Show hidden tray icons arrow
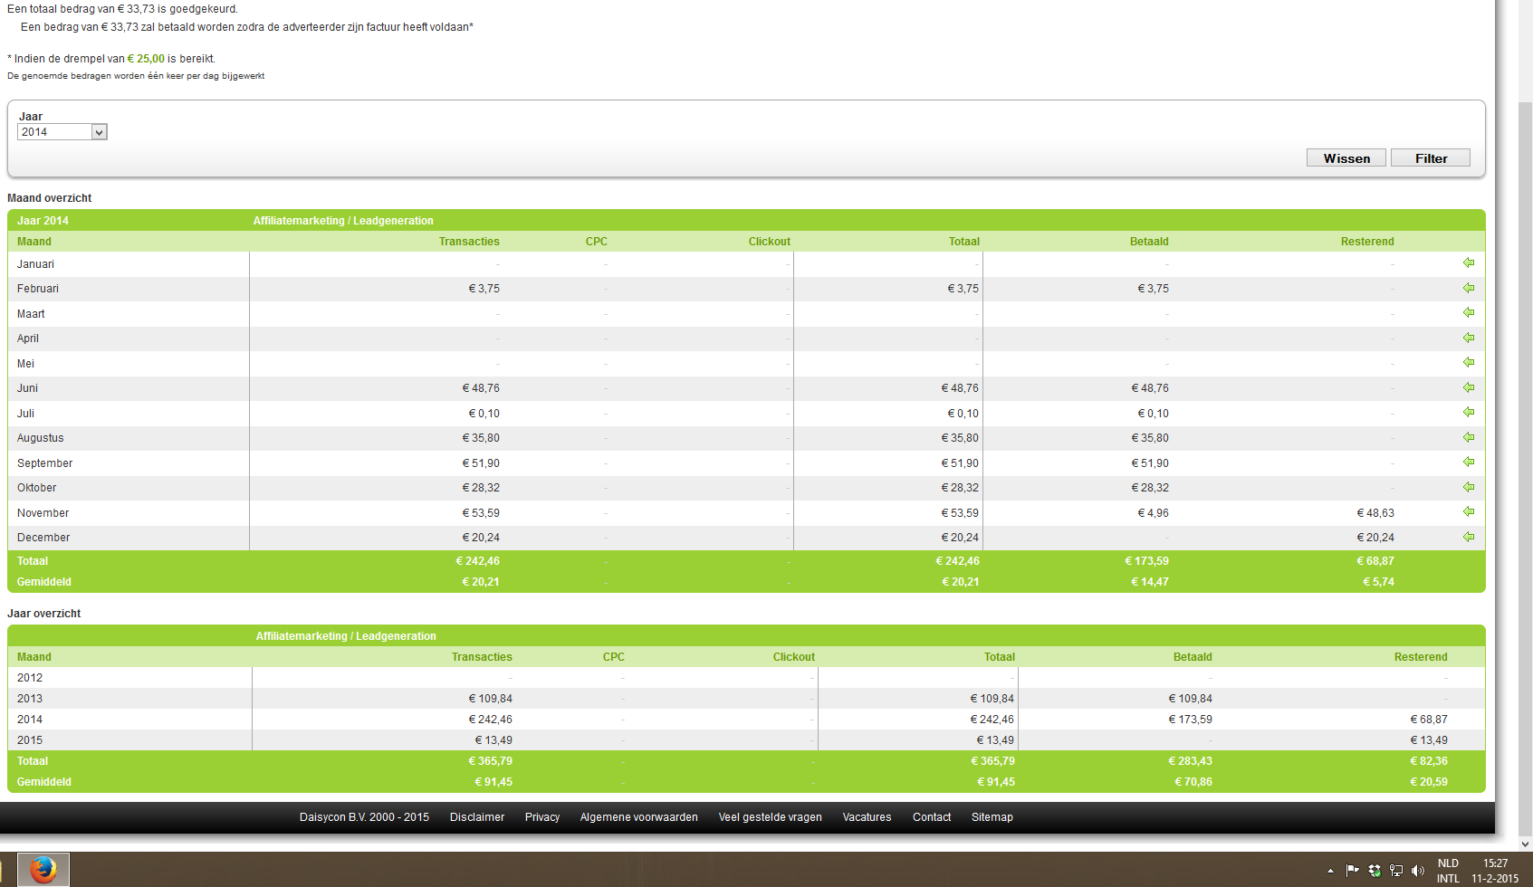Image resolution: width=1533 pixels, height=887 pixels. (1330, 871)
